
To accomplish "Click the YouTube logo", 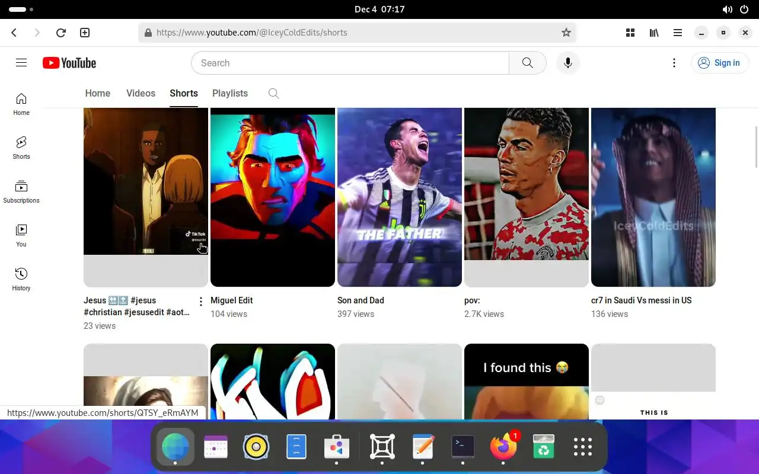I will pyautogui.click(x=69, y=63).
